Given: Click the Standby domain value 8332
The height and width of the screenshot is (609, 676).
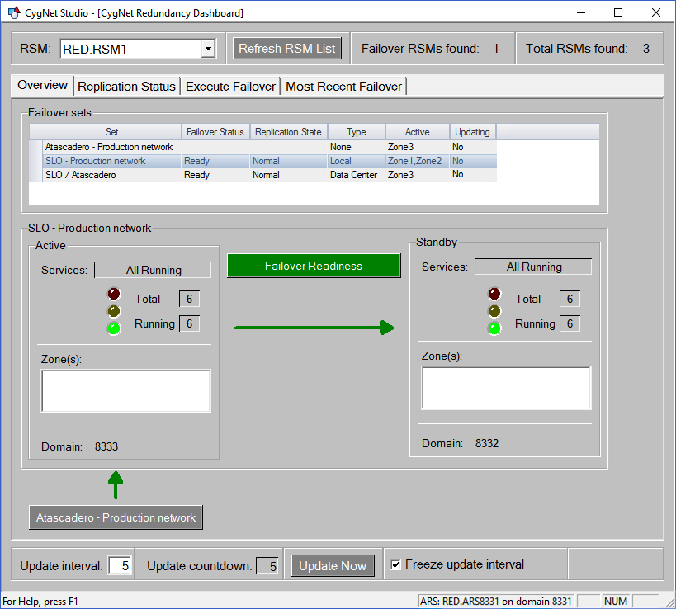Looking at the screenshot, I should click(x=487, y=443).
